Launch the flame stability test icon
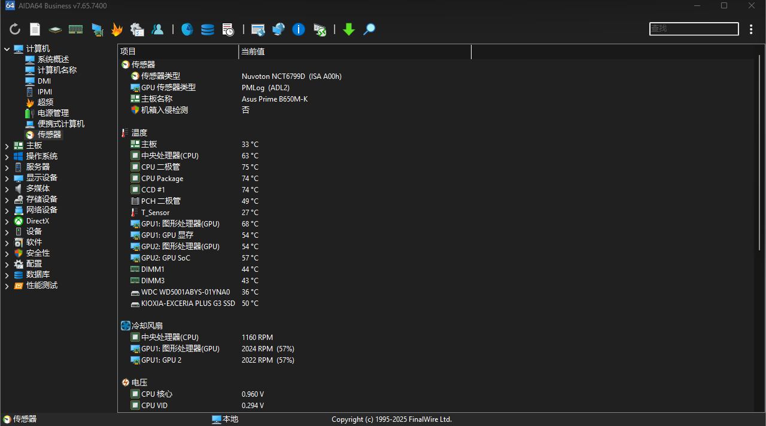Screen dimensions: 766x426 coord(117,29)
